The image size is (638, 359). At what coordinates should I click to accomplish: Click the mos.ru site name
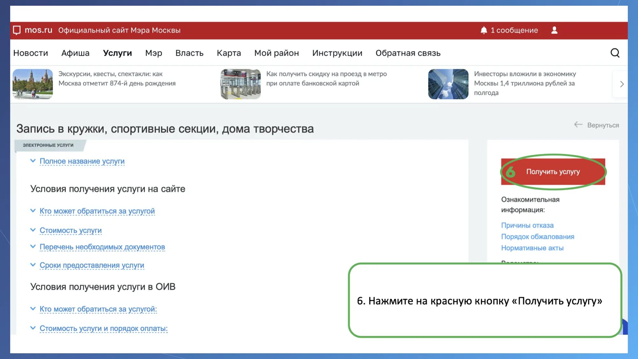coord(38,30)
